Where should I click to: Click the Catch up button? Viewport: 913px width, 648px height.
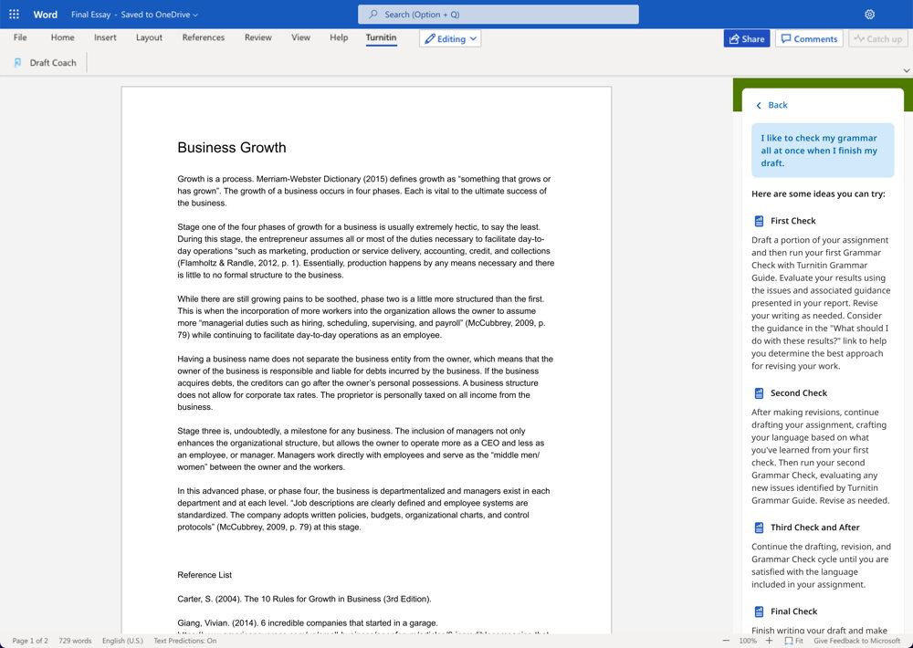pos(877,38)
